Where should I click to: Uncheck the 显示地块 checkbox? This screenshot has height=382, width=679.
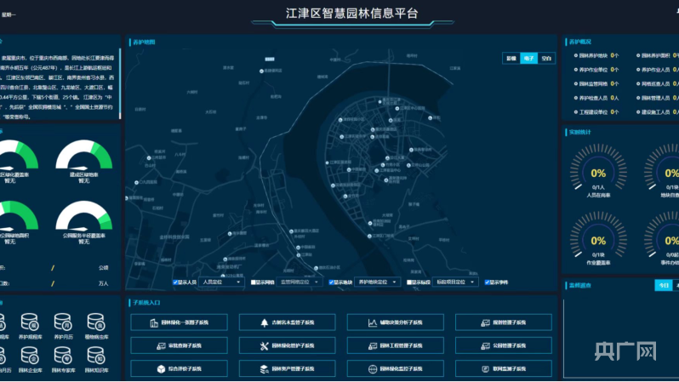(x=331, y=282)
